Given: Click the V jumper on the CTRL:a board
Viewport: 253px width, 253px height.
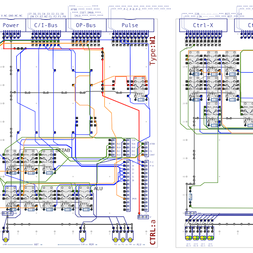Looking at the screenshot, I should click(x=143, y=217).
